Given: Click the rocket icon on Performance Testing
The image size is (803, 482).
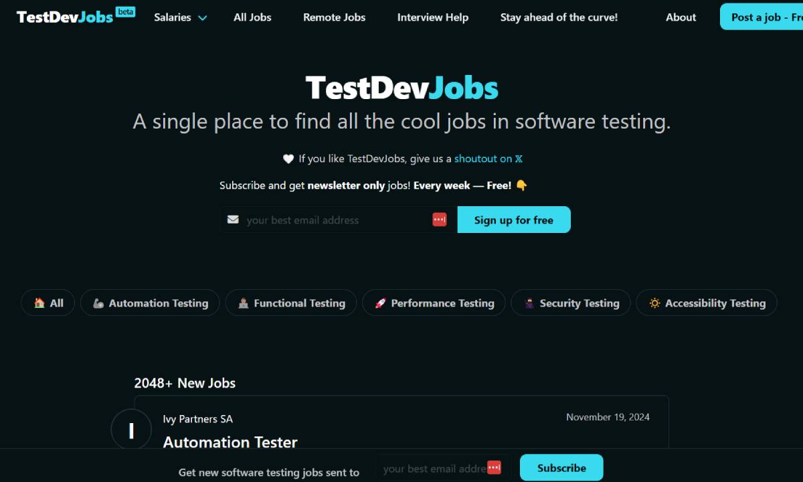Looking at the screenshot, I should [x=380, y=303].
